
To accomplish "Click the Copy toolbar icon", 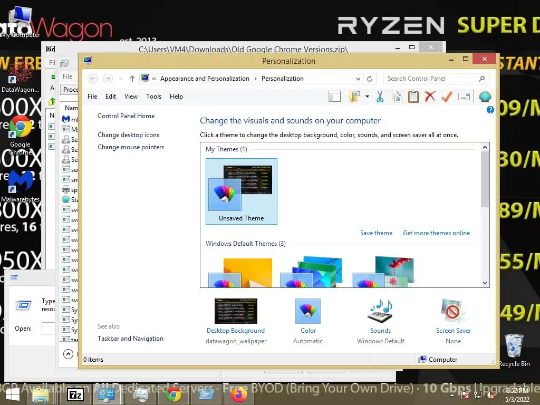I will [397, 97].
